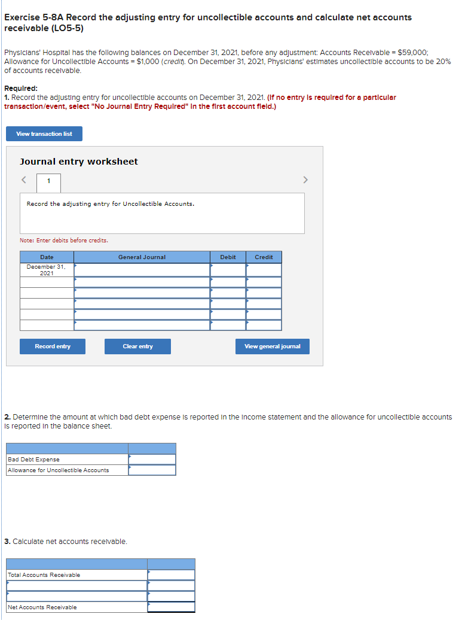Click the Record entry button

tap(53, 347)
